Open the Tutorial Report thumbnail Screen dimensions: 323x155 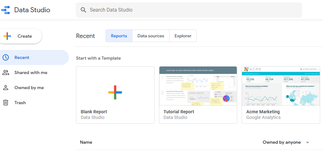click(x=198, y=86)
